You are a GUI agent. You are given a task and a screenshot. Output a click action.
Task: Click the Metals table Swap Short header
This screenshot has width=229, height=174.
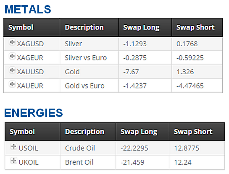click(197, 27)
